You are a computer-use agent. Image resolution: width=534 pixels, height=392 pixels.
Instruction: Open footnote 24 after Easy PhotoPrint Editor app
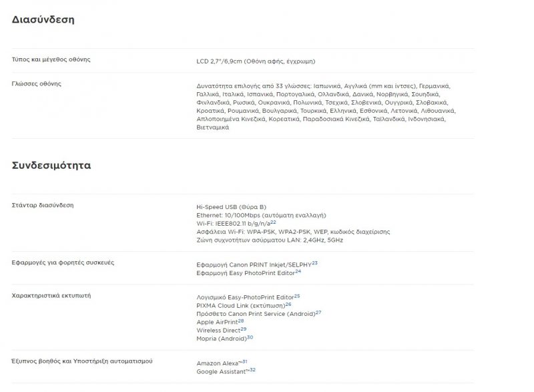(298, 271)
